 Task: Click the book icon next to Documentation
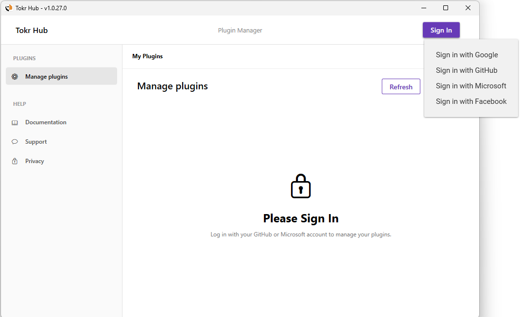click(x=15, y=122)
